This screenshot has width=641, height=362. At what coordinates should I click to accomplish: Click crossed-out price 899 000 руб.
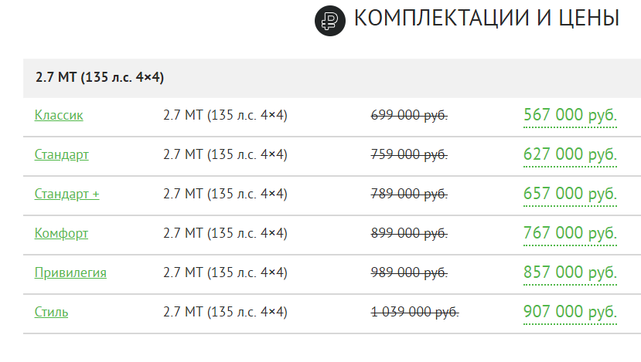click(409, 233)
